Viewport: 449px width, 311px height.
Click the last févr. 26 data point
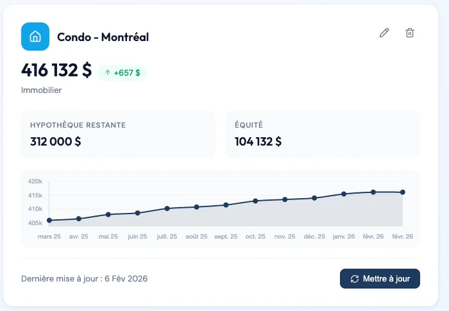tap(403, 192)
